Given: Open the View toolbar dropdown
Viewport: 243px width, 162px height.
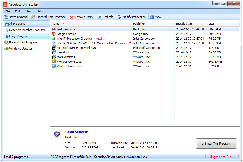Looking at the screenshot, I should click(x=157, y=17).
